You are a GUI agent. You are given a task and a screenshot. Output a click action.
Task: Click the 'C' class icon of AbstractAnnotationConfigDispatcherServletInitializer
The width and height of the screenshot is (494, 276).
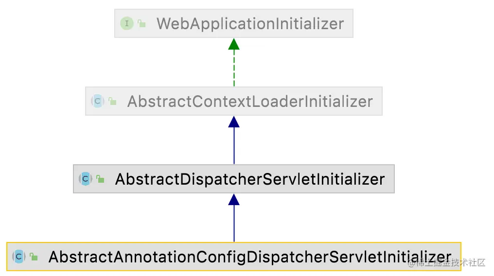point(19,257)
